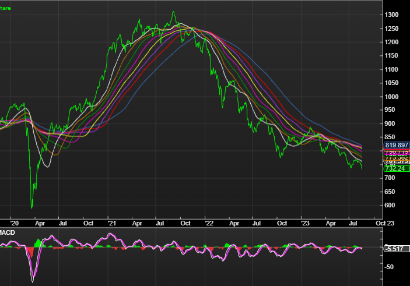Click the '20 year label on time axis

point(15,223)
